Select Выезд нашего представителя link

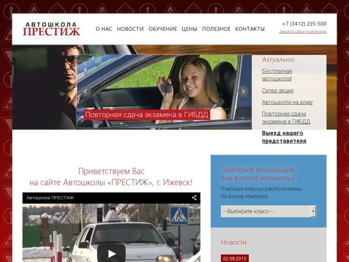point(284,137)
